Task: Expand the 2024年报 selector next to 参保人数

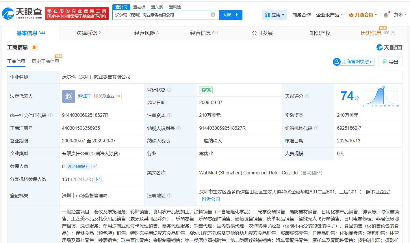Action: 78,166
